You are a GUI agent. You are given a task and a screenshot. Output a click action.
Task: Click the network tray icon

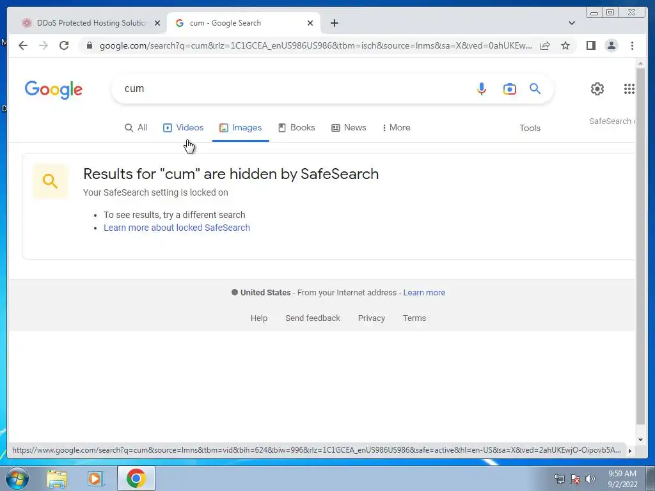[559, 479]
